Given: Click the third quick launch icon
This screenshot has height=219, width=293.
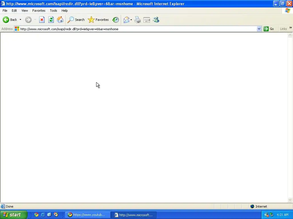Looking at the screenshot, I should (x=49, y=215).
